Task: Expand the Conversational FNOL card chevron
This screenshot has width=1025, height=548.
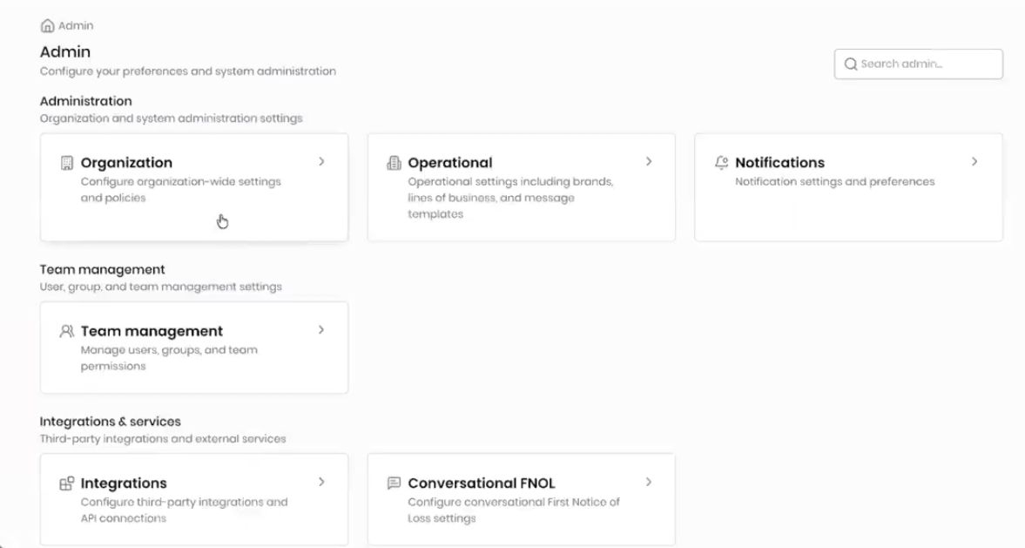Action: (x=649, y=482)
